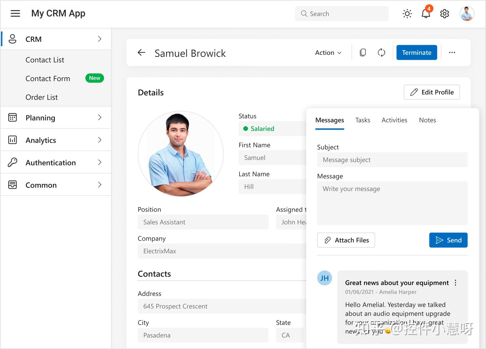Click the paper plane icon on Send

click(x=439, y=240)
